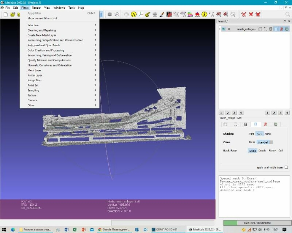Toggle visibility eye of mesh_college layer
The height and width of the screenshot is (233, 292).
coord(223,29)
